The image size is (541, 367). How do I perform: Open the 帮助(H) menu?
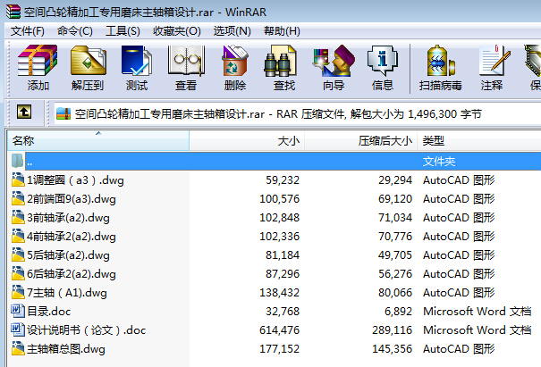click(282, 31)
